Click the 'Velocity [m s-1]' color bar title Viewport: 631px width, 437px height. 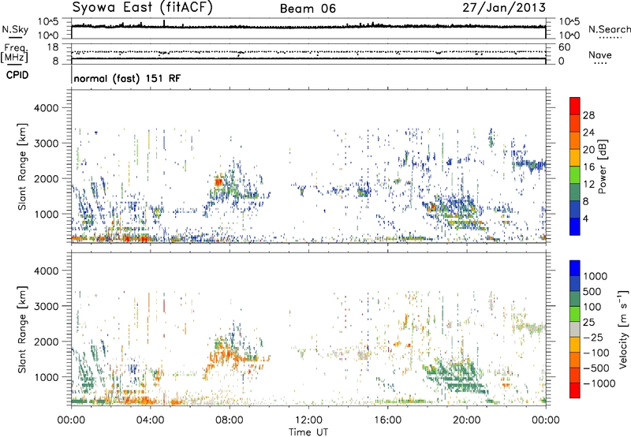coord(623,329)
